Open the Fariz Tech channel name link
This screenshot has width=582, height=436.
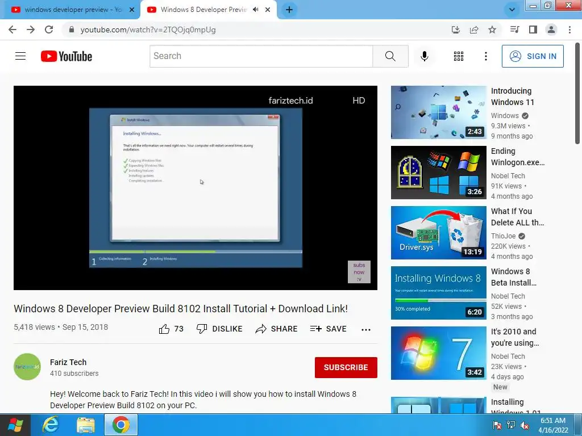[68, 362]
